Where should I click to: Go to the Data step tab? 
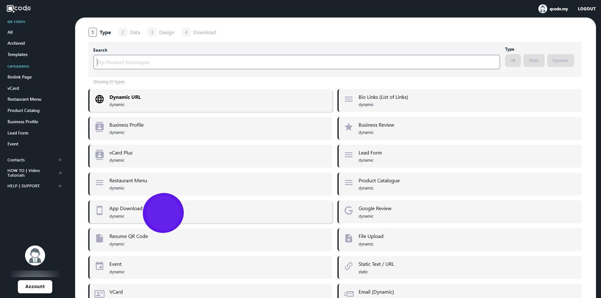[130, 33]
